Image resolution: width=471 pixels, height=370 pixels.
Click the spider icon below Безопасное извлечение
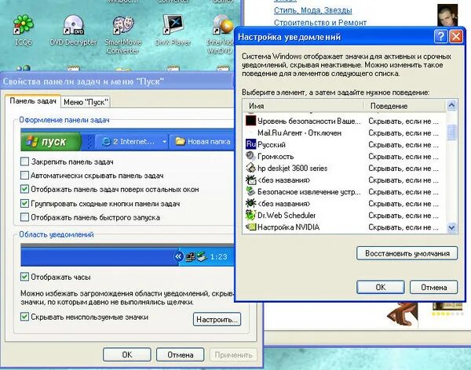tap(251, 204)
